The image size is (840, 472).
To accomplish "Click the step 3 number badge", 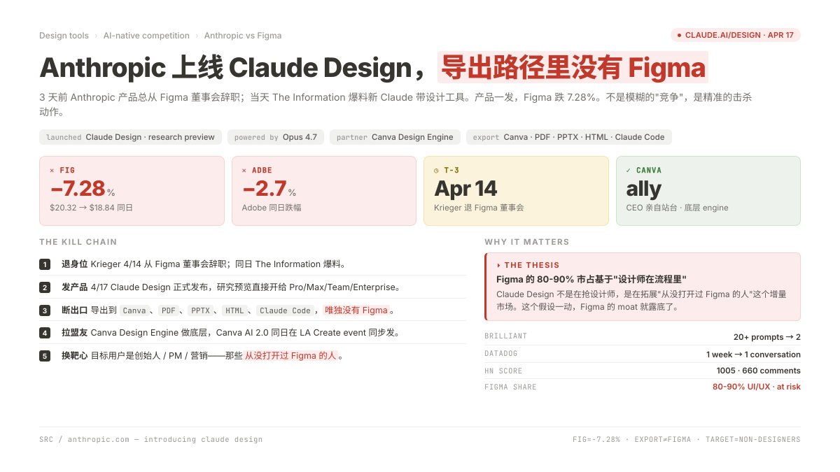I will coord(45,310).
